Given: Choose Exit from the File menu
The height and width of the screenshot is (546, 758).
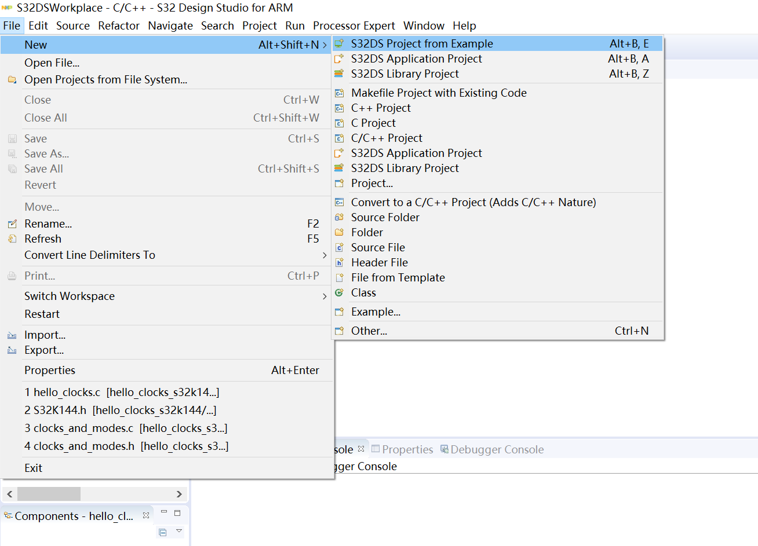Looking at the screenshot, I should click(34, 468).
